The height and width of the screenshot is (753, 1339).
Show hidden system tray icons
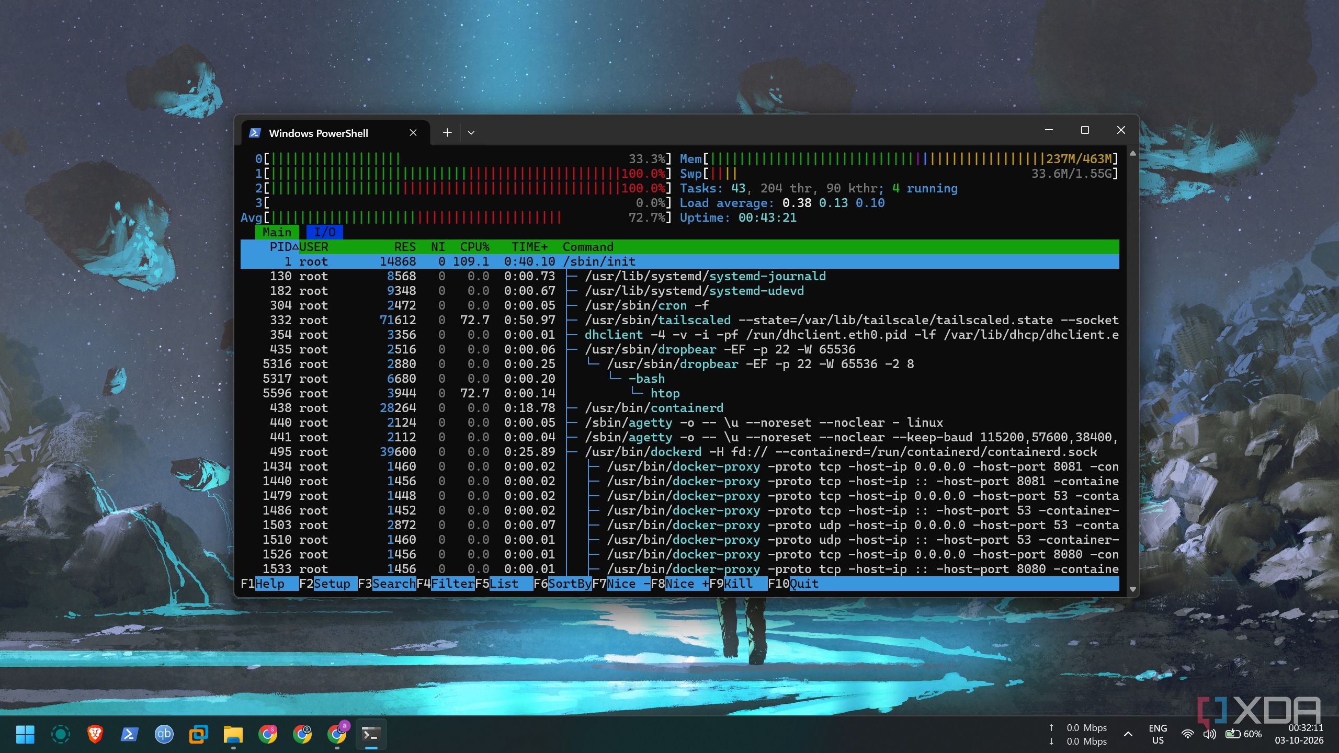point(1128,734)
